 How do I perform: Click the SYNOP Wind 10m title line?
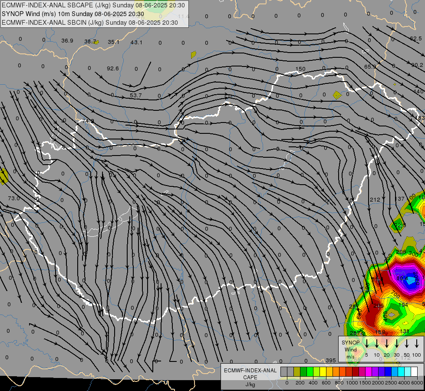[x=73, y=14]
